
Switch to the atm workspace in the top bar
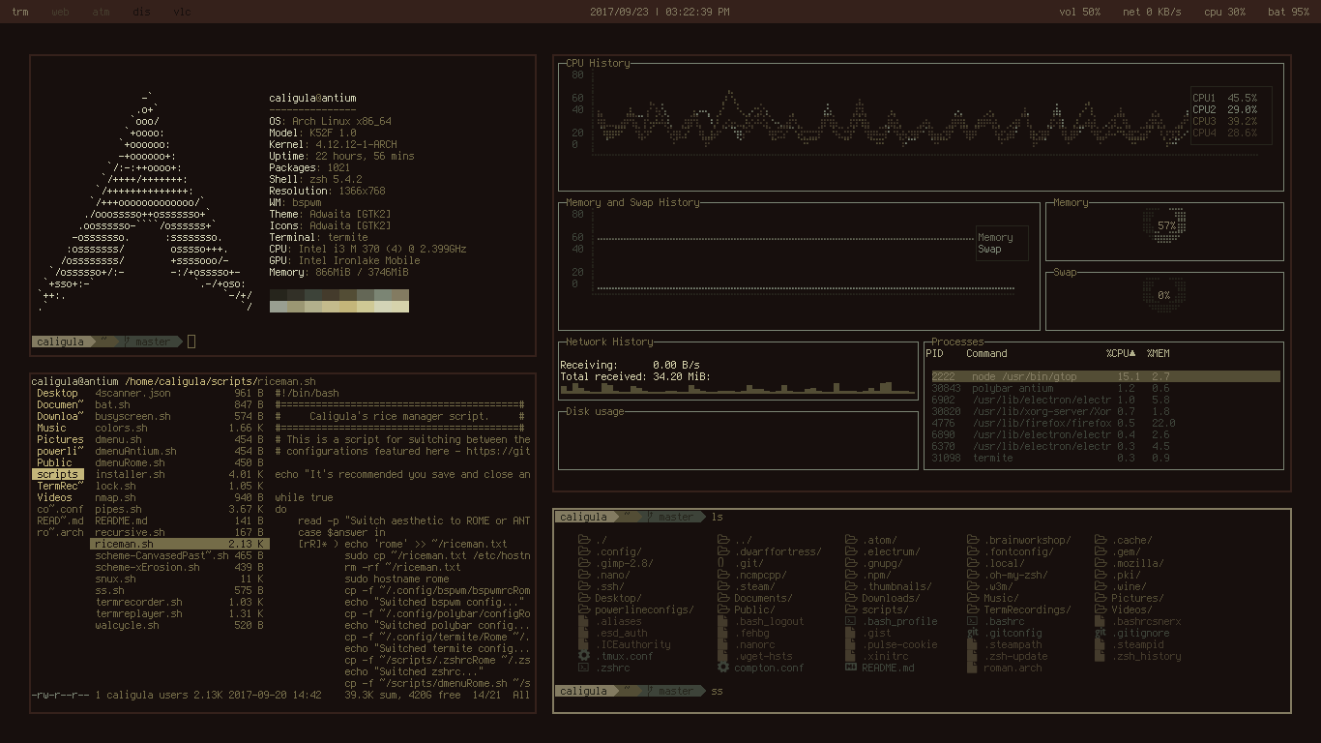click(101, 12)
